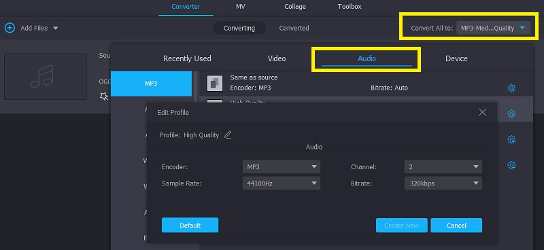Select the Video format tab
Screen dimensions: 544x250
click(277, 58)
